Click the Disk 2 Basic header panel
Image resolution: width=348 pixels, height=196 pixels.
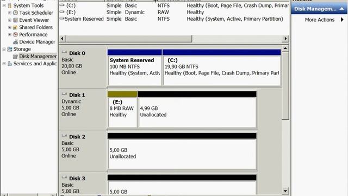83,151
